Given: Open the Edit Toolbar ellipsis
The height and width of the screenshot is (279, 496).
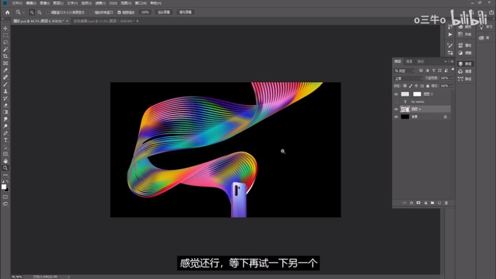Looking at the screenshot, I should pos(5,175).
